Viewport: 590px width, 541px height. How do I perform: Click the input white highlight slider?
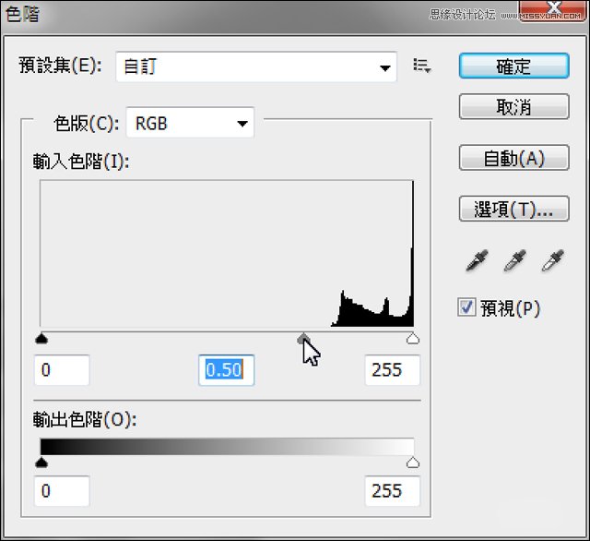pos(413,338)
